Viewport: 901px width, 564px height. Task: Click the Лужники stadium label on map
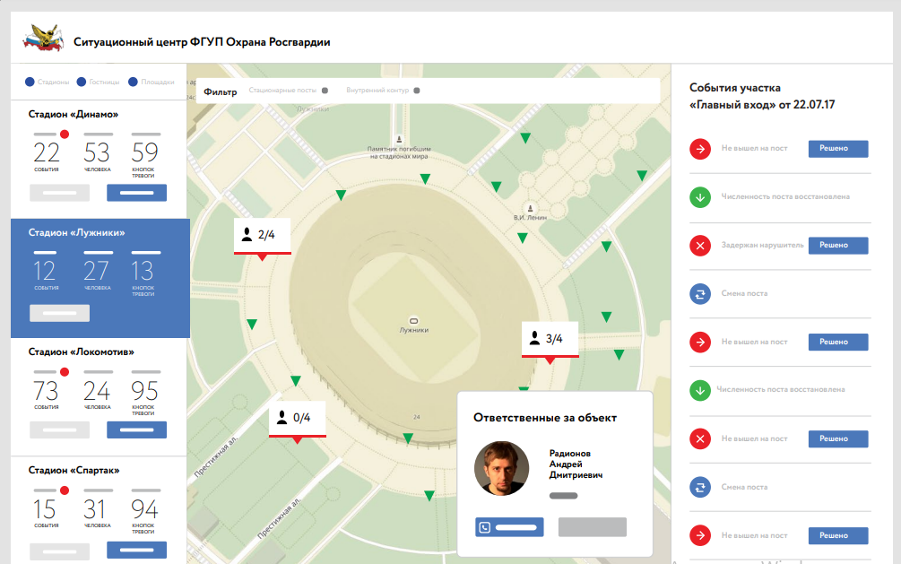(414, 330)
